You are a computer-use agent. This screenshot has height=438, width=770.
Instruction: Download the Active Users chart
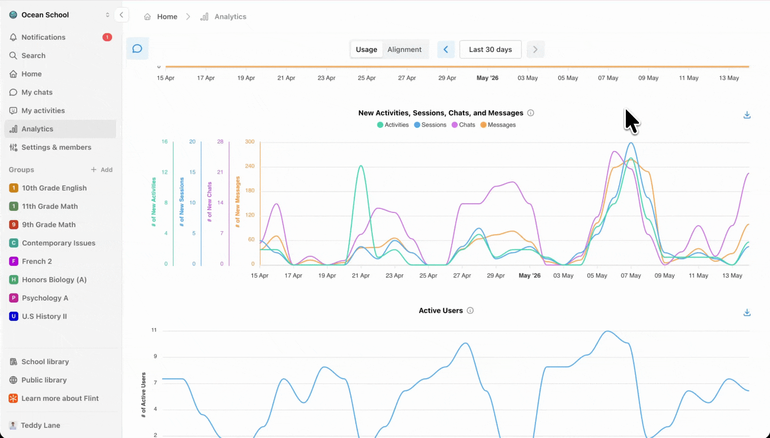747,313
